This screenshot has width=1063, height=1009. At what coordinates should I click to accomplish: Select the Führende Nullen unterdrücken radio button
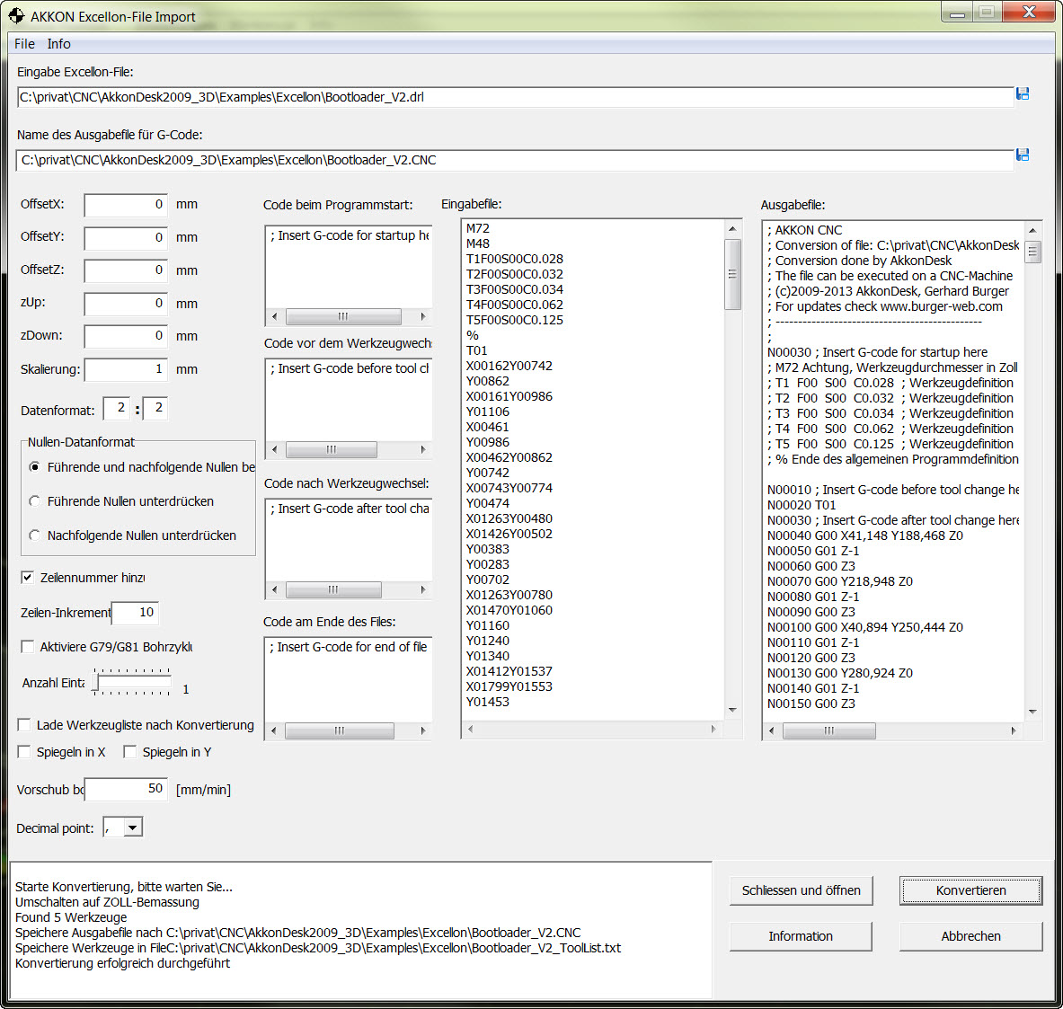click(35, 501)
